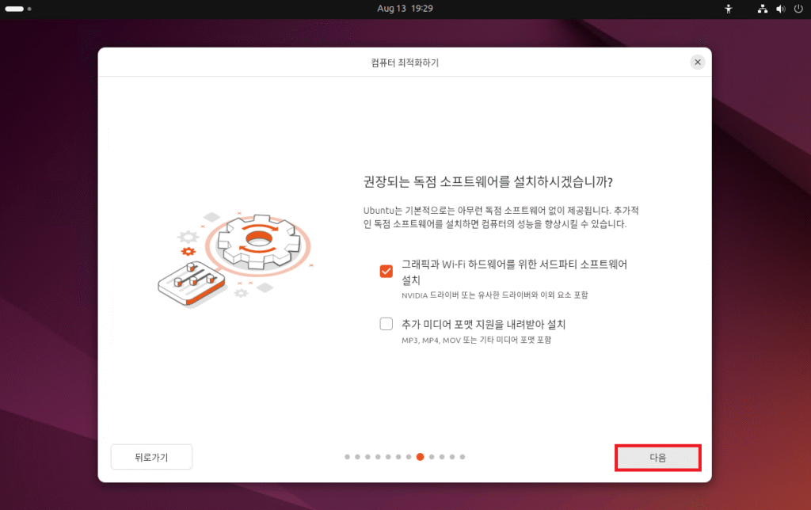Viewport: 811px width, 510px height.
Task: Click the last page indicator dot
Action: (x=463, y=457)
